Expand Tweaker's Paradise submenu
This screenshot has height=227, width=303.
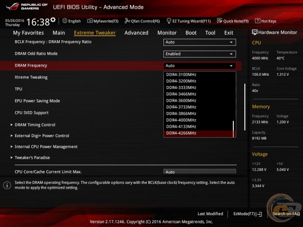coord(30,157)
